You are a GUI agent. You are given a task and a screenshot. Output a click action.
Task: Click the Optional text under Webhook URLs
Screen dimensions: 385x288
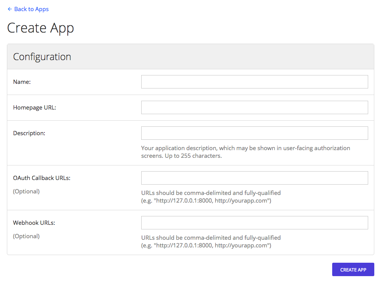[x=26, y=236]
